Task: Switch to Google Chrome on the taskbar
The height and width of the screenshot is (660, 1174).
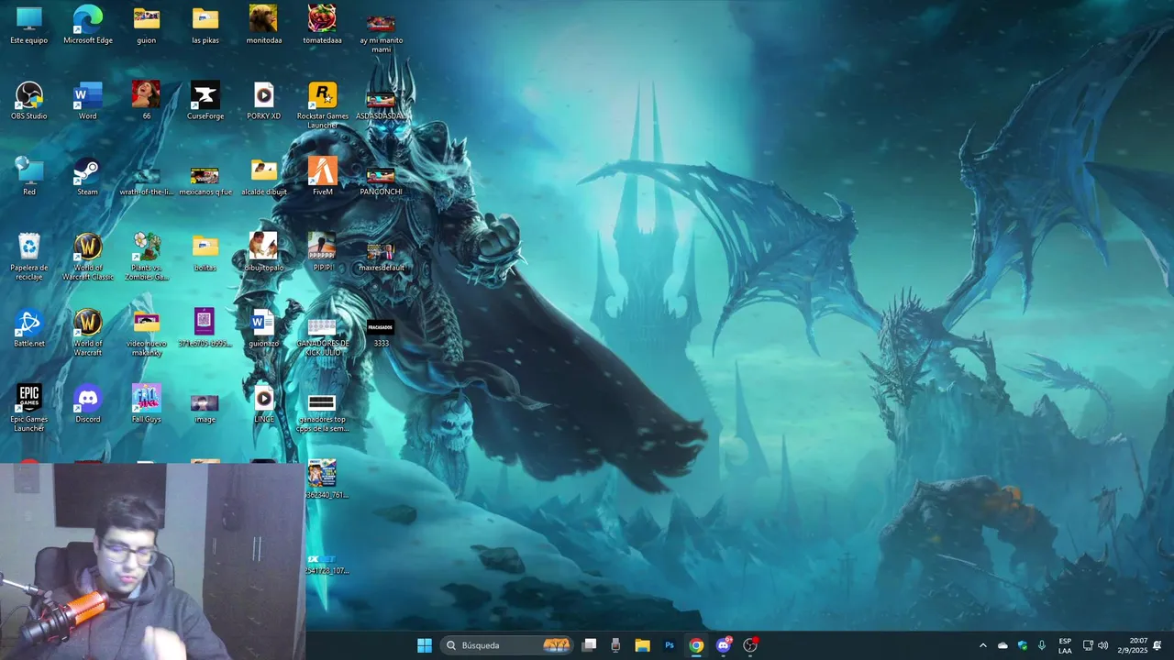Action: 696,645
